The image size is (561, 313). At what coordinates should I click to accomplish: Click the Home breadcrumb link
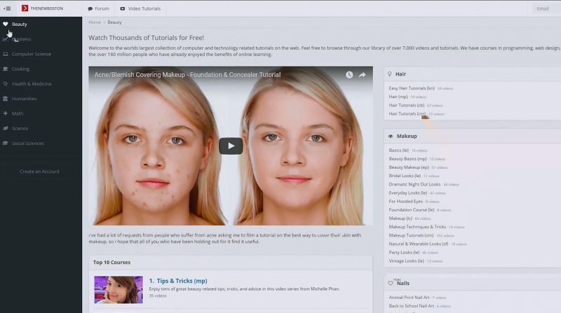click(x=95, y=22)
